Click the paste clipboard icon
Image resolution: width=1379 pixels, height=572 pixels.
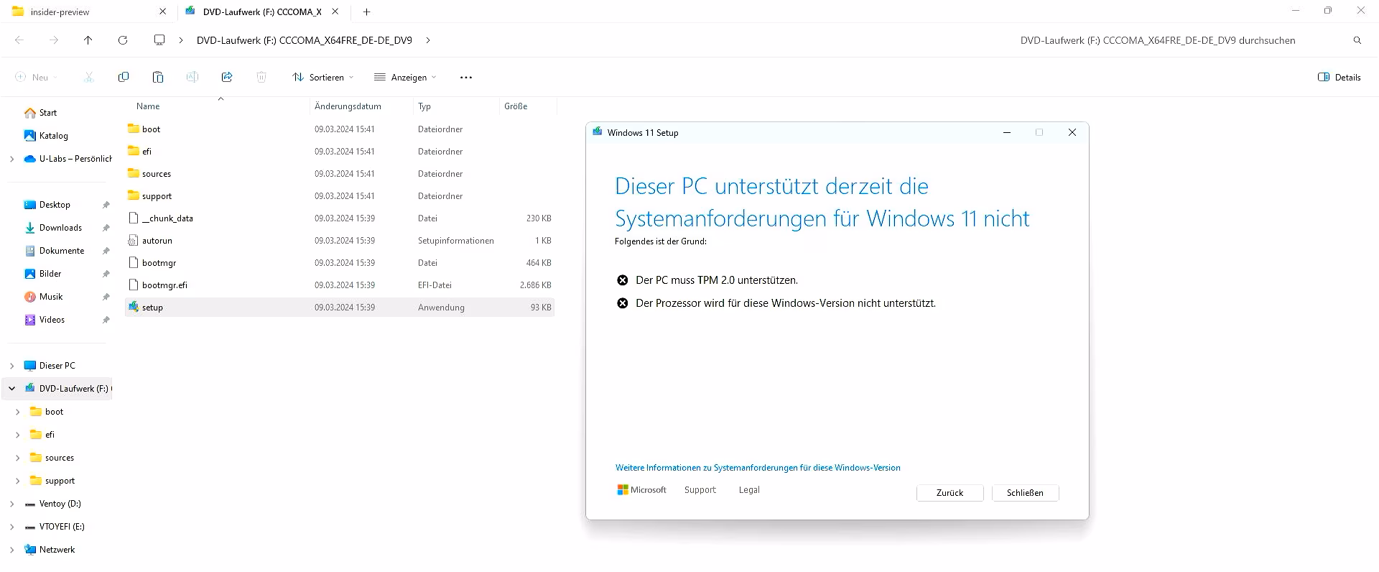158,77
